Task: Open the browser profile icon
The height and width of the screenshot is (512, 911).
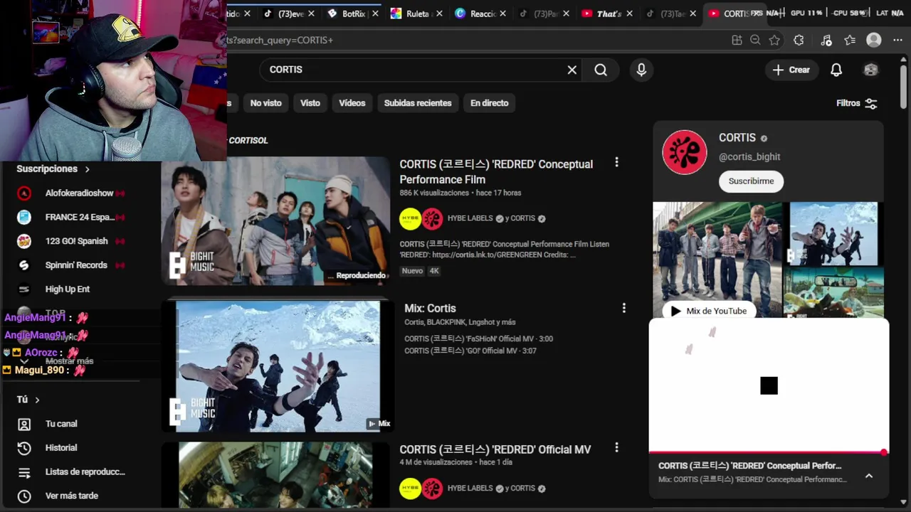Action: tap(874, 41)
